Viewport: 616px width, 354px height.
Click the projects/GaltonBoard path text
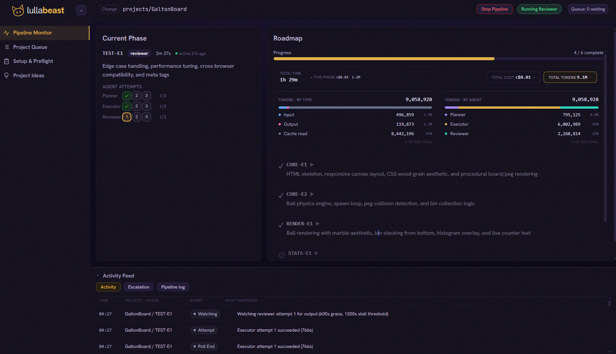154,9
